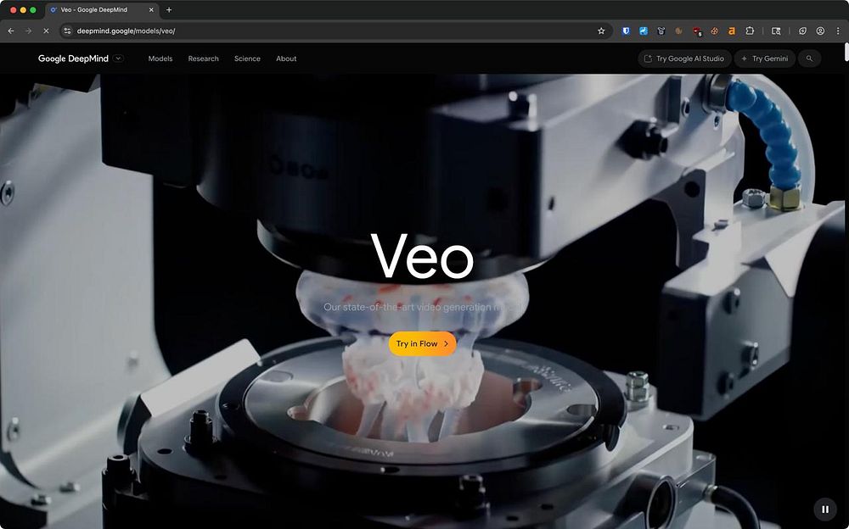Screen dimensions: 849x529
Task: Click the Try Gemini button
Action: (x=765, y=58)
